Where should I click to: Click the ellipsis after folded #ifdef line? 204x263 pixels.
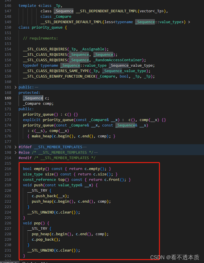coord(85,147)
